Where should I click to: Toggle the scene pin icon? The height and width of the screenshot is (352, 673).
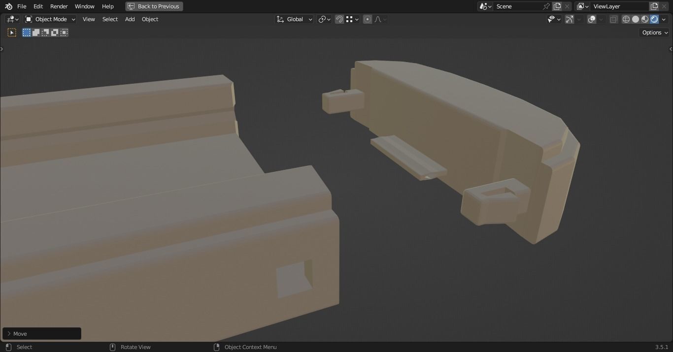(546, 6)
